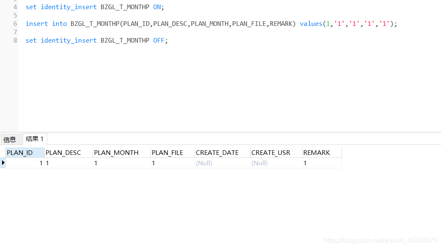
Task: Click line number 4 in the editor gutter
Action: (x=15, y=7)
